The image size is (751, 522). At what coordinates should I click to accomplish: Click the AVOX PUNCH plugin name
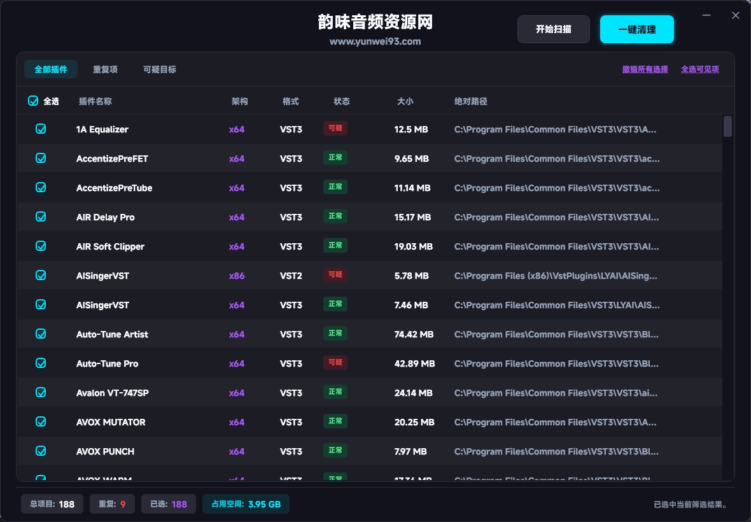click(106, 451)
